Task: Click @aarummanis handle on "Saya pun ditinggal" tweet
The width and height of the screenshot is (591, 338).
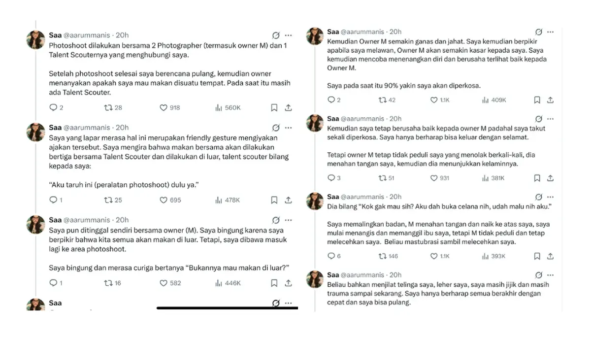Action: pyautogui.click(x=87, y=220)
